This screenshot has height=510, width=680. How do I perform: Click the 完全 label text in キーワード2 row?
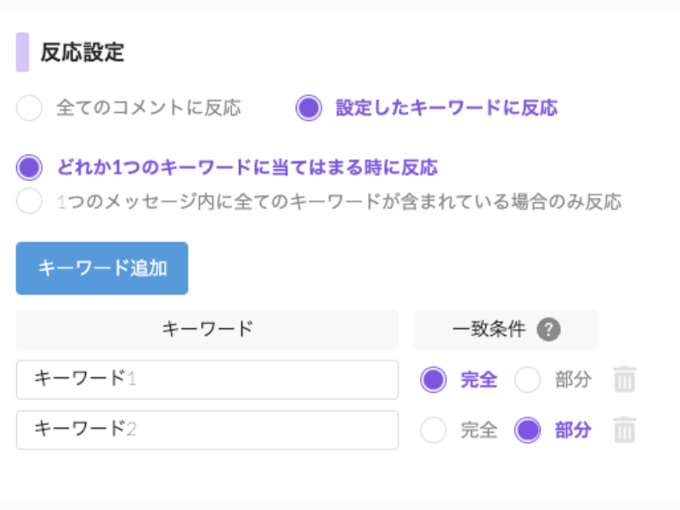[x=479, y=430]
